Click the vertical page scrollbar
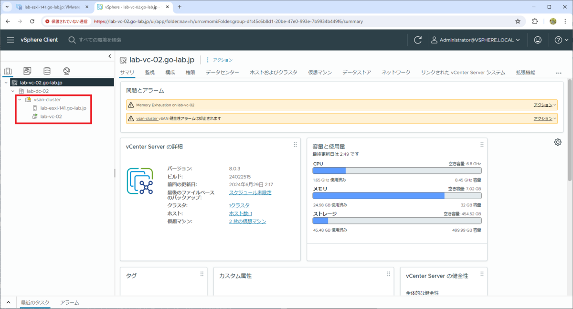Screen dimensions: 573x309 pyautogui.click(x=570, y=129)
